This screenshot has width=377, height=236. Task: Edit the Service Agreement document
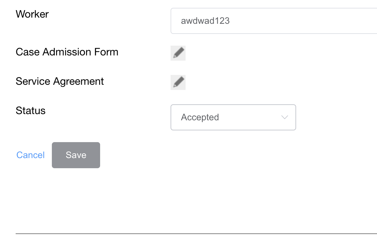coord(178,82)
